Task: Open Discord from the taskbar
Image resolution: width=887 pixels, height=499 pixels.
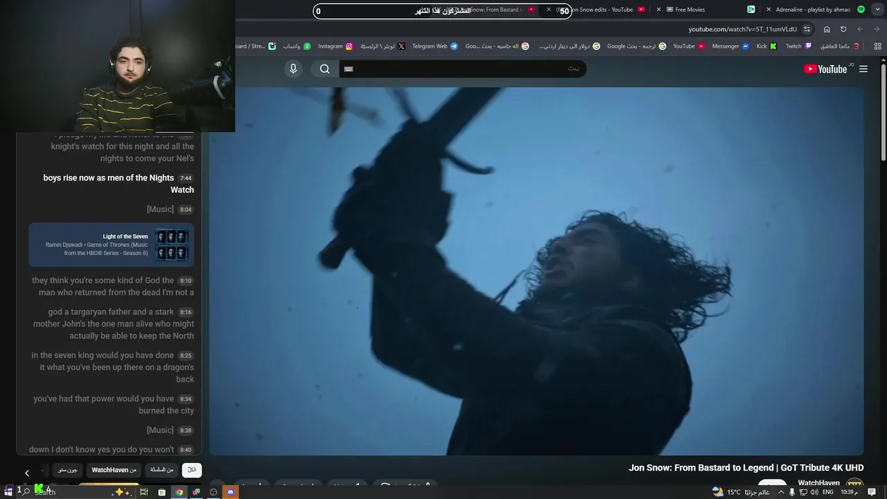Action: pyautogui.click(x=231, y=492)
